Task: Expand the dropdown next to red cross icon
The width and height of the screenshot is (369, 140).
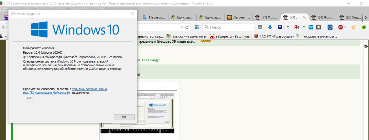Action: click(x=304, y=27)
